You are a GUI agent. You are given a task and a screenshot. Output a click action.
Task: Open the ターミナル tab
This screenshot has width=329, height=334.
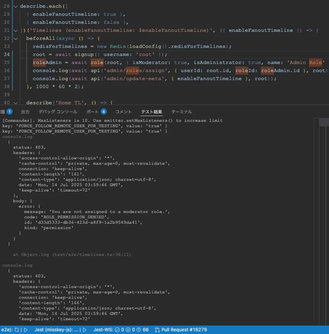pos(182,112)
